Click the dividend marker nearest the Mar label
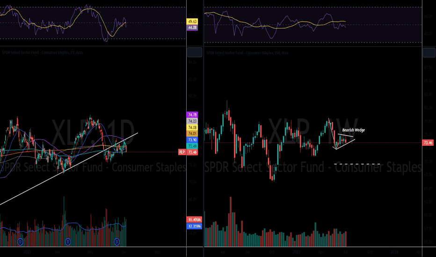 click(x=68, y=242)
